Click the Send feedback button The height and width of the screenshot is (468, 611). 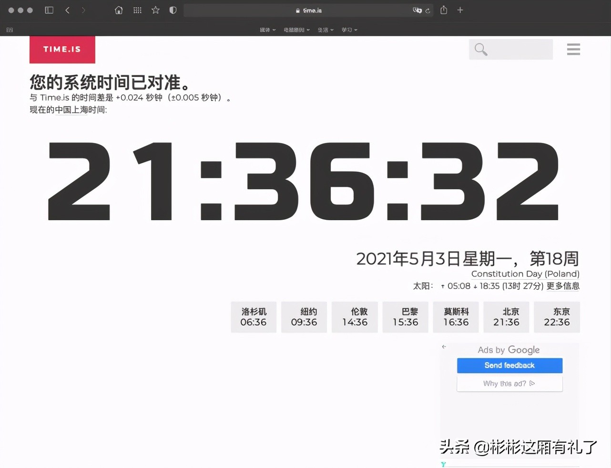(509, 366)
